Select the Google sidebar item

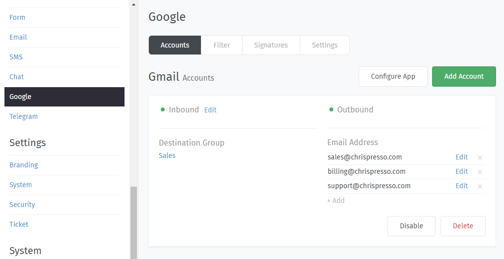tap(64, 97)
